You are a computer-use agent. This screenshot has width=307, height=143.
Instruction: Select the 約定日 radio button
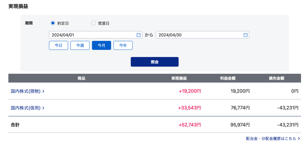click(x=53, y=23)
